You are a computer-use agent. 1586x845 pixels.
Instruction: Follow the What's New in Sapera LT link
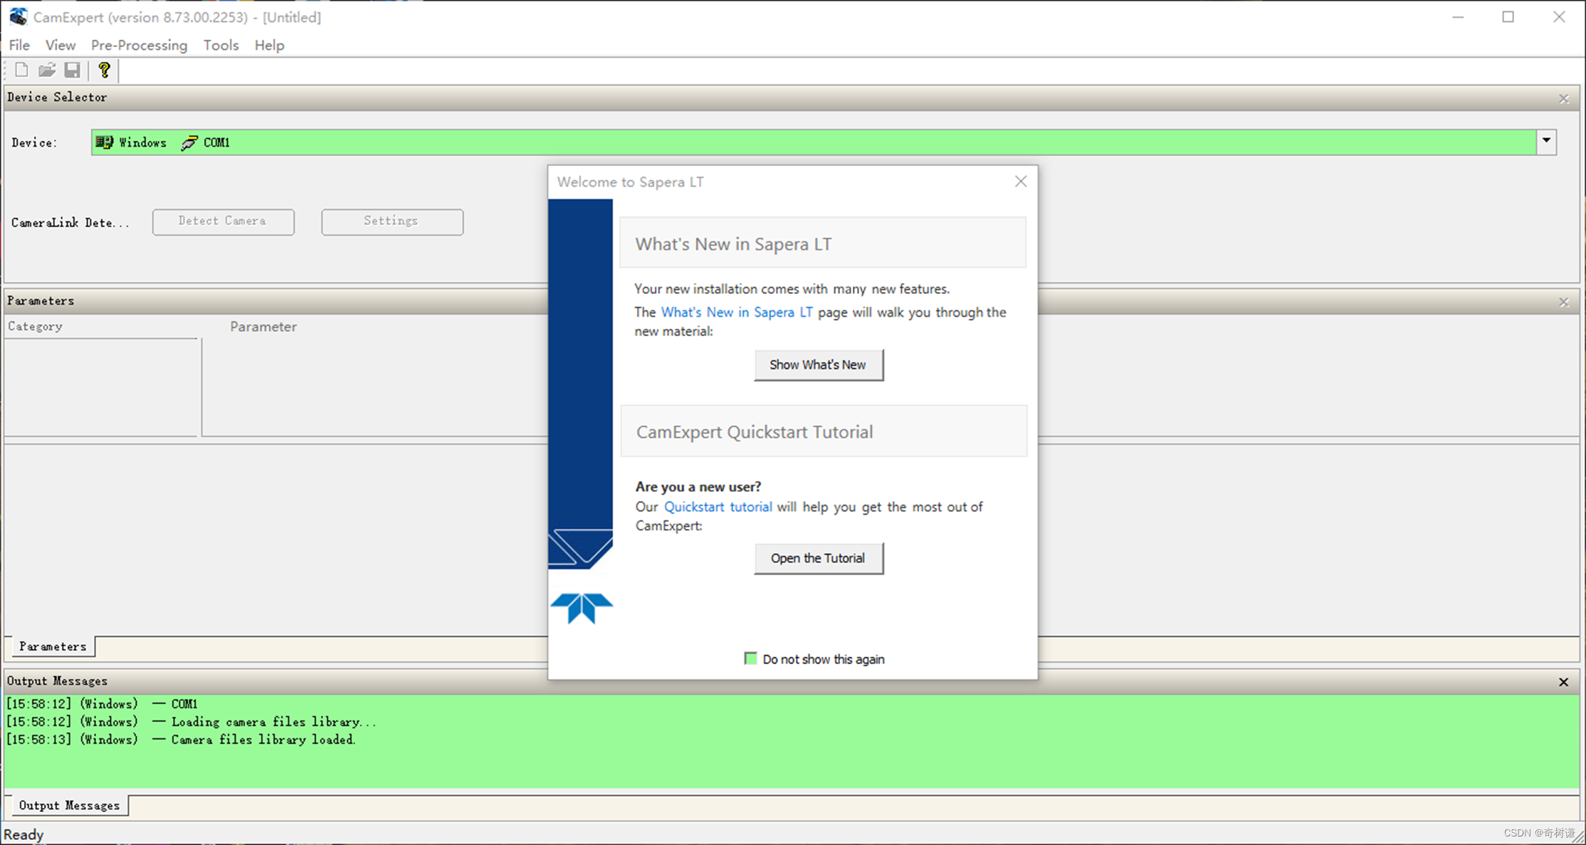point(737,312)
